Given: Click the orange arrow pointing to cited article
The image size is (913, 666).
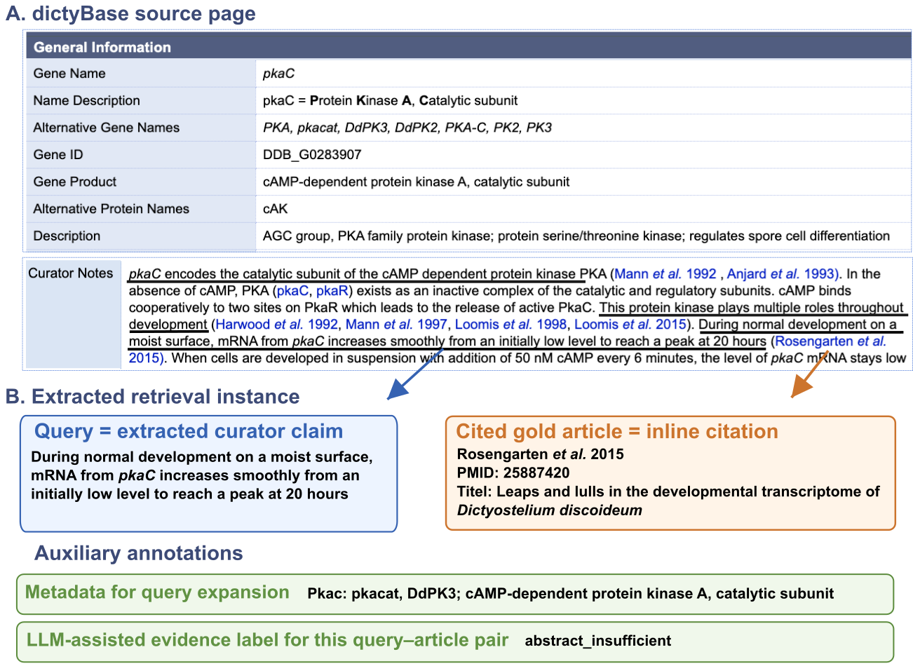Looking at the screenshot, I should click(809, 374).
